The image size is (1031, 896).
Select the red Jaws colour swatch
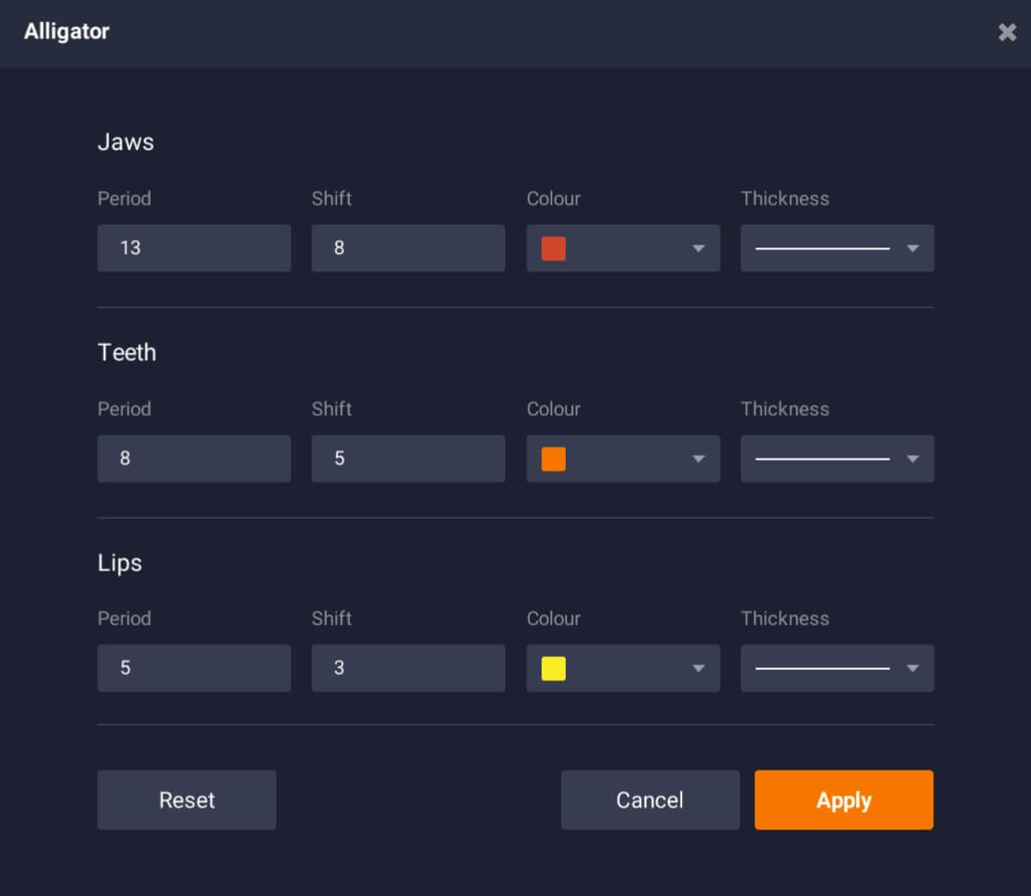point(554,248)
